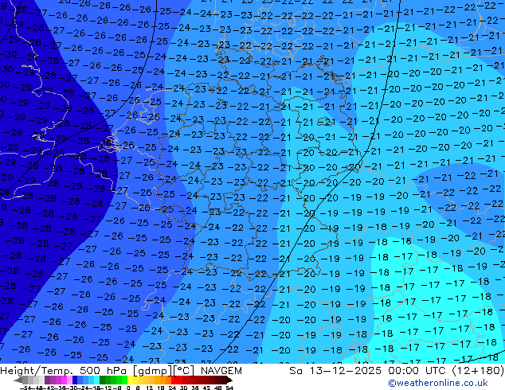Image resolution: width=505 pixels, height=390 pixels.
Task: Click the gray left arrow end of color scale
Action: 18,380
